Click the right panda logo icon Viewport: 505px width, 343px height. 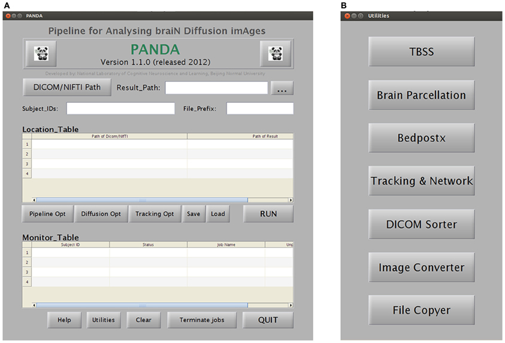pos(276,53)
